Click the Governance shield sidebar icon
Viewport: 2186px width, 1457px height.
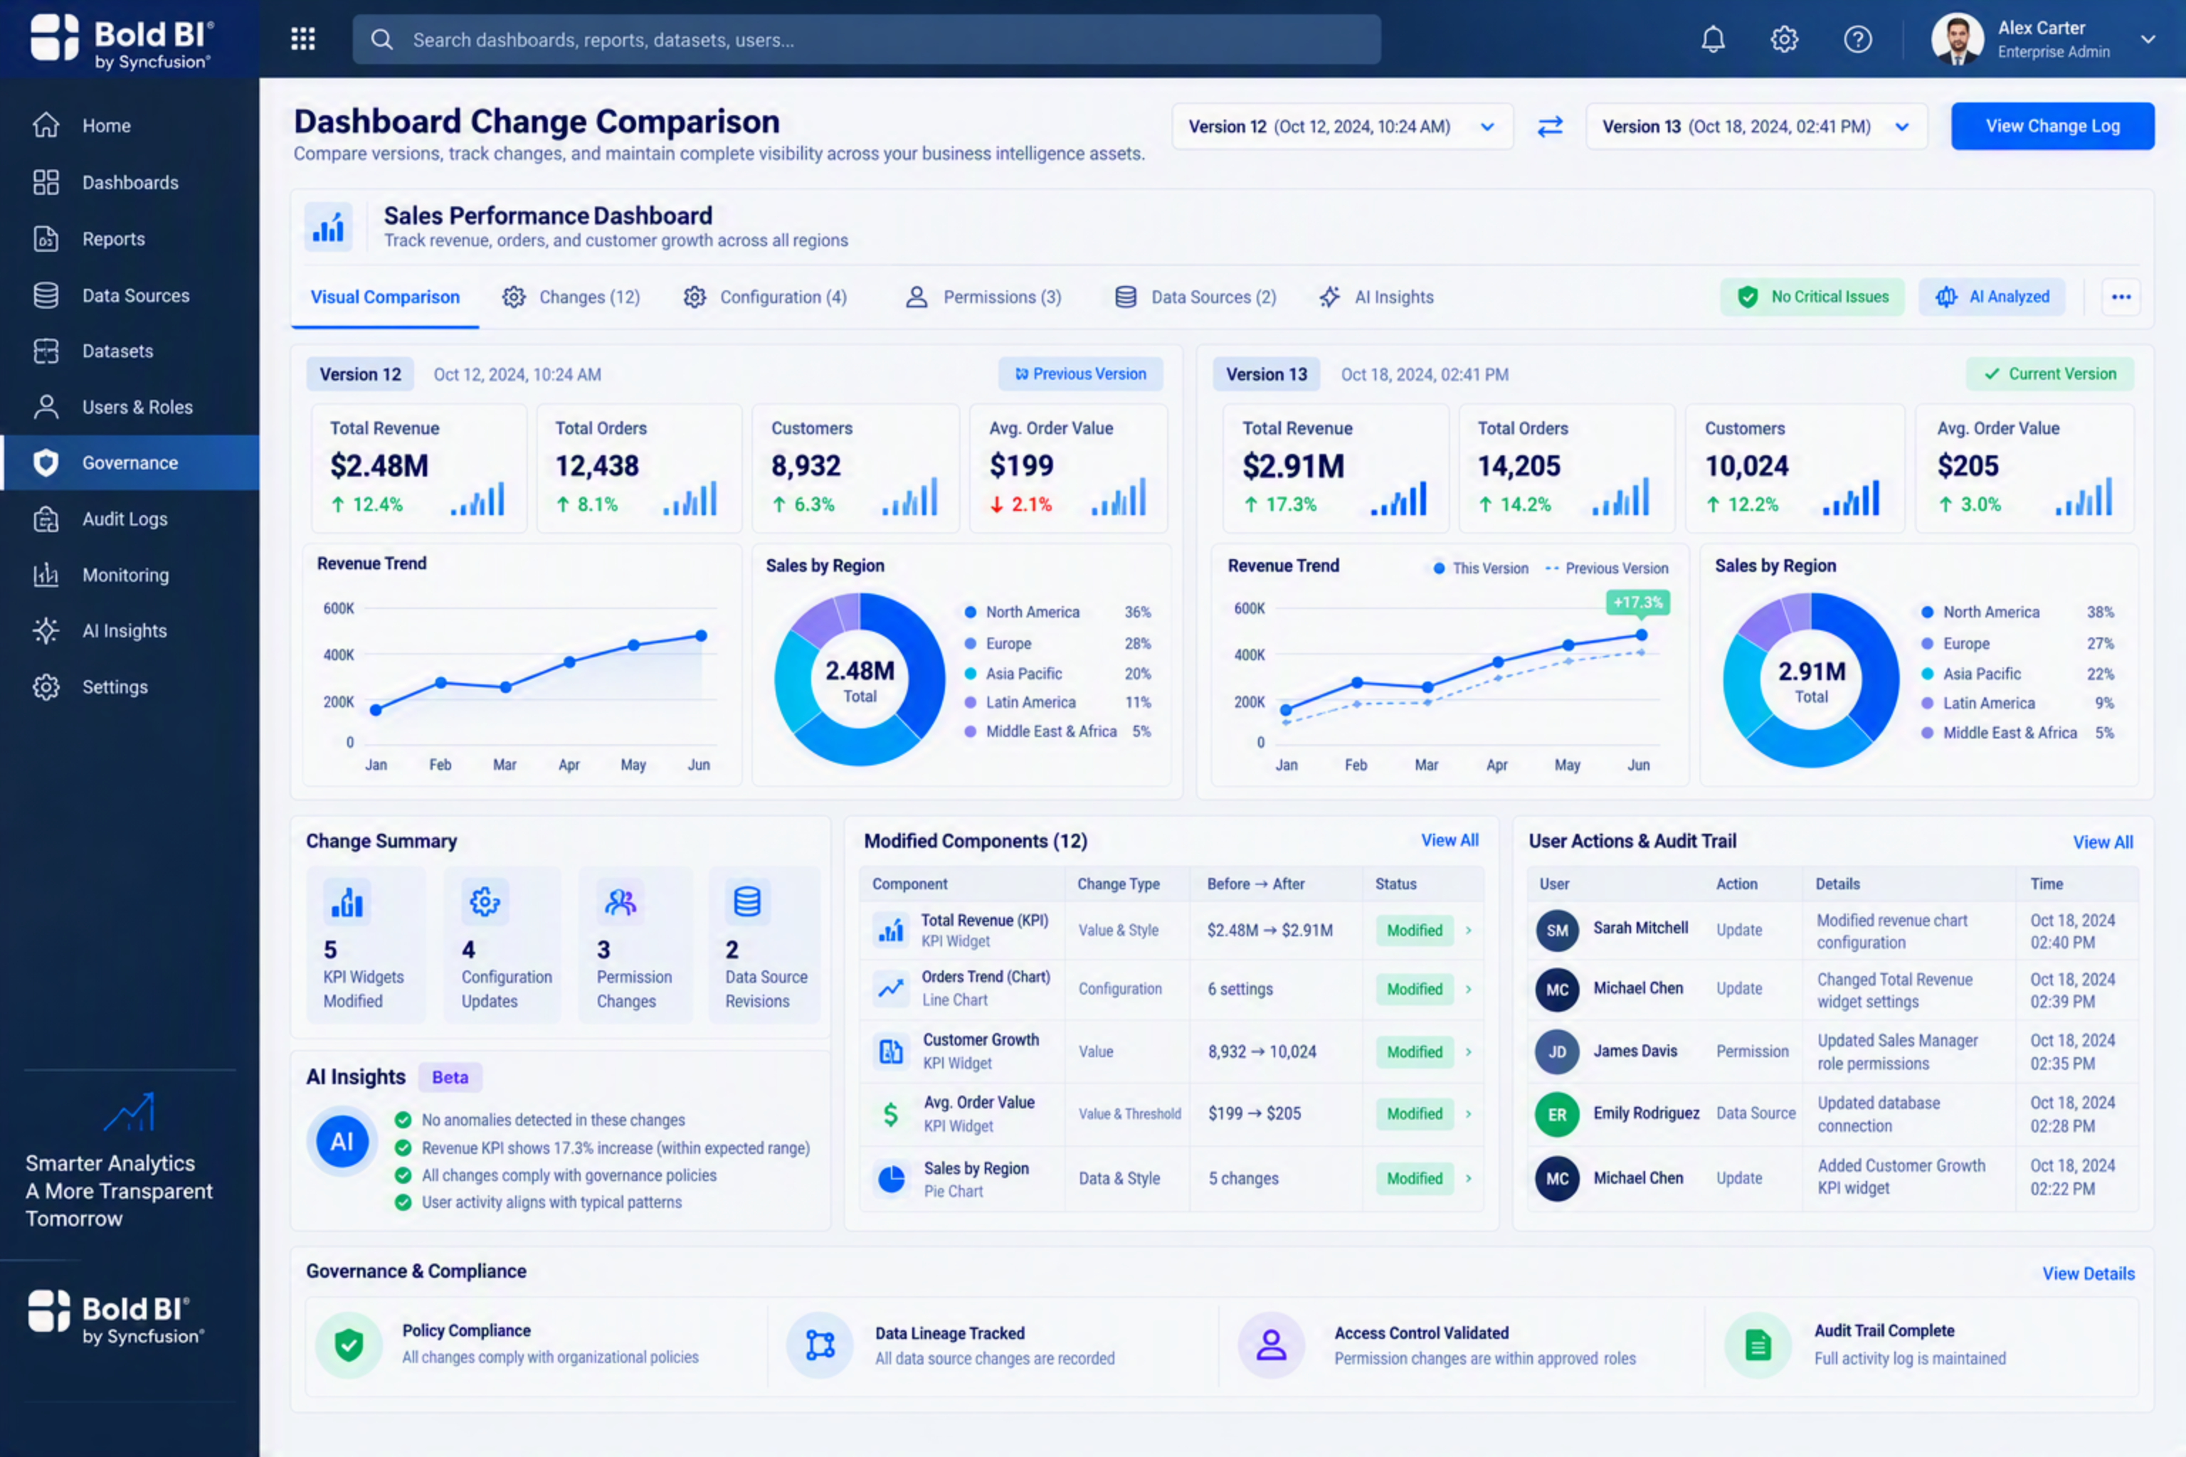point(46,462)
